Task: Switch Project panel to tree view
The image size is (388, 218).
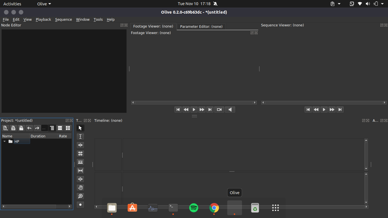Action: pos(52,128)
